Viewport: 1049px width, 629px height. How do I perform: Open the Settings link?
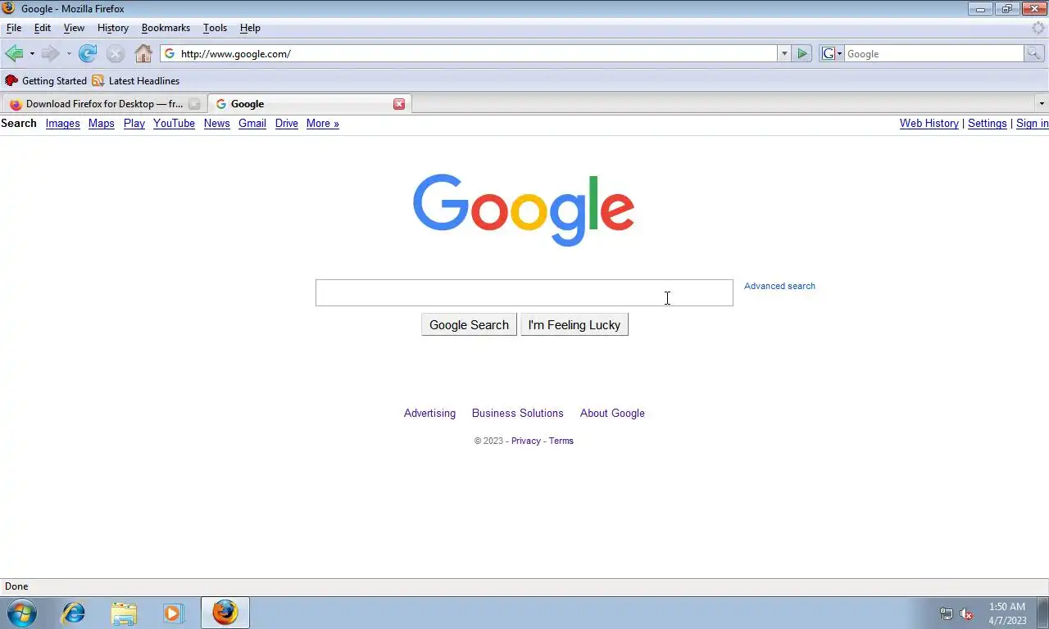[x=987, y=124]
